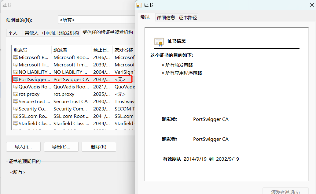This screenshot has height=194, width=316.
Task: Click the validity end date 2032/9/19
Action: point(227,159)
